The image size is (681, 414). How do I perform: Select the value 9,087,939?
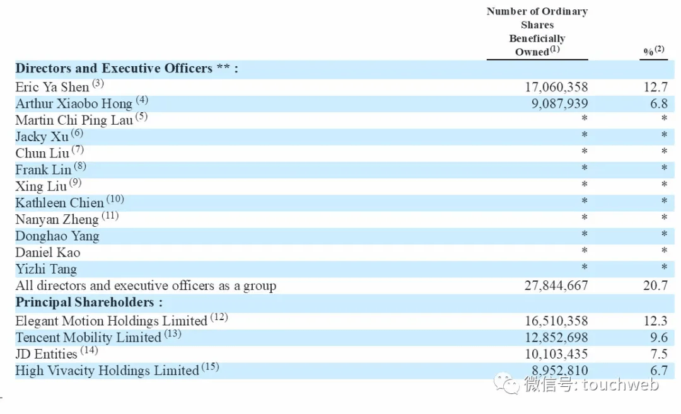[559, 104]
